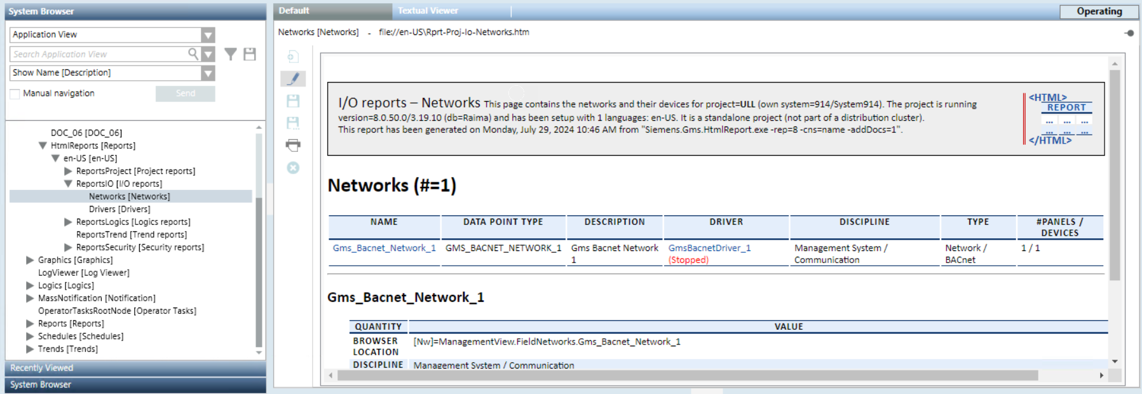Click the filter funnel icon
The image size is (1142, 394).
tap(231, 55)
